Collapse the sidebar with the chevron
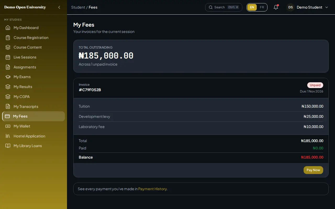This screenshot has height=209, width=335. tap(59, 7)
